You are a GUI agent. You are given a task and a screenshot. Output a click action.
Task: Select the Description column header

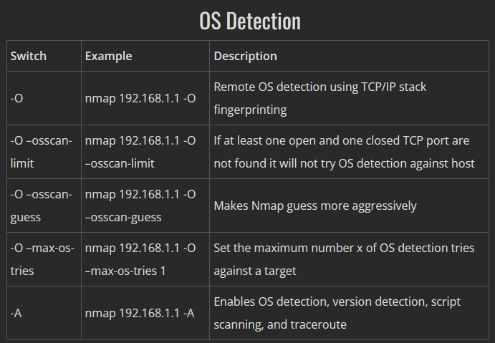click(245, 56)
